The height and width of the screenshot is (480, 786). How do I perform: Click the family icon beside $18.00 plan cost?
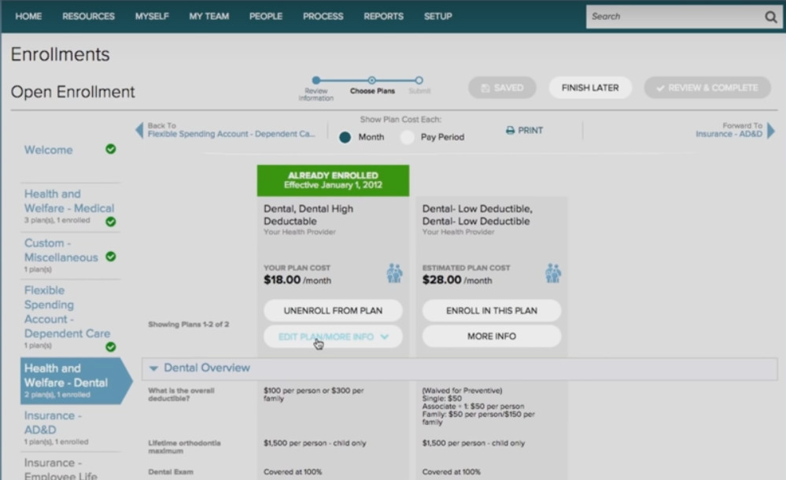coord(394,271)
